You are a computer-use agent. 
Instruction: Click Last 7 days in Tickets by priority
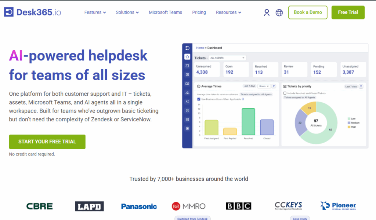(x=351, y=87)
